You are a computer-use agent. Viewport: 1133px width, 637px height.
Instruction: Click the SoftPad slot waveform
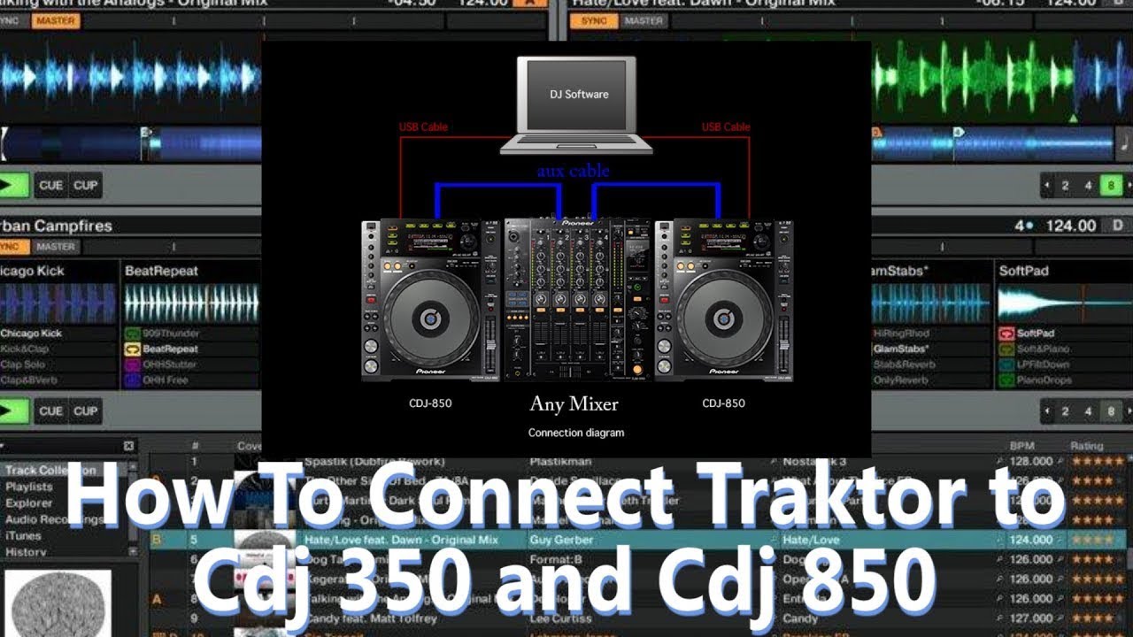[1065, 303]
